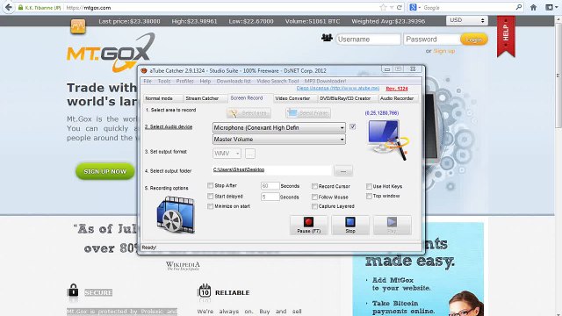
Task: Click the output format settings ellipsis button
Action: pyautogui.click(x=249, y=154)
